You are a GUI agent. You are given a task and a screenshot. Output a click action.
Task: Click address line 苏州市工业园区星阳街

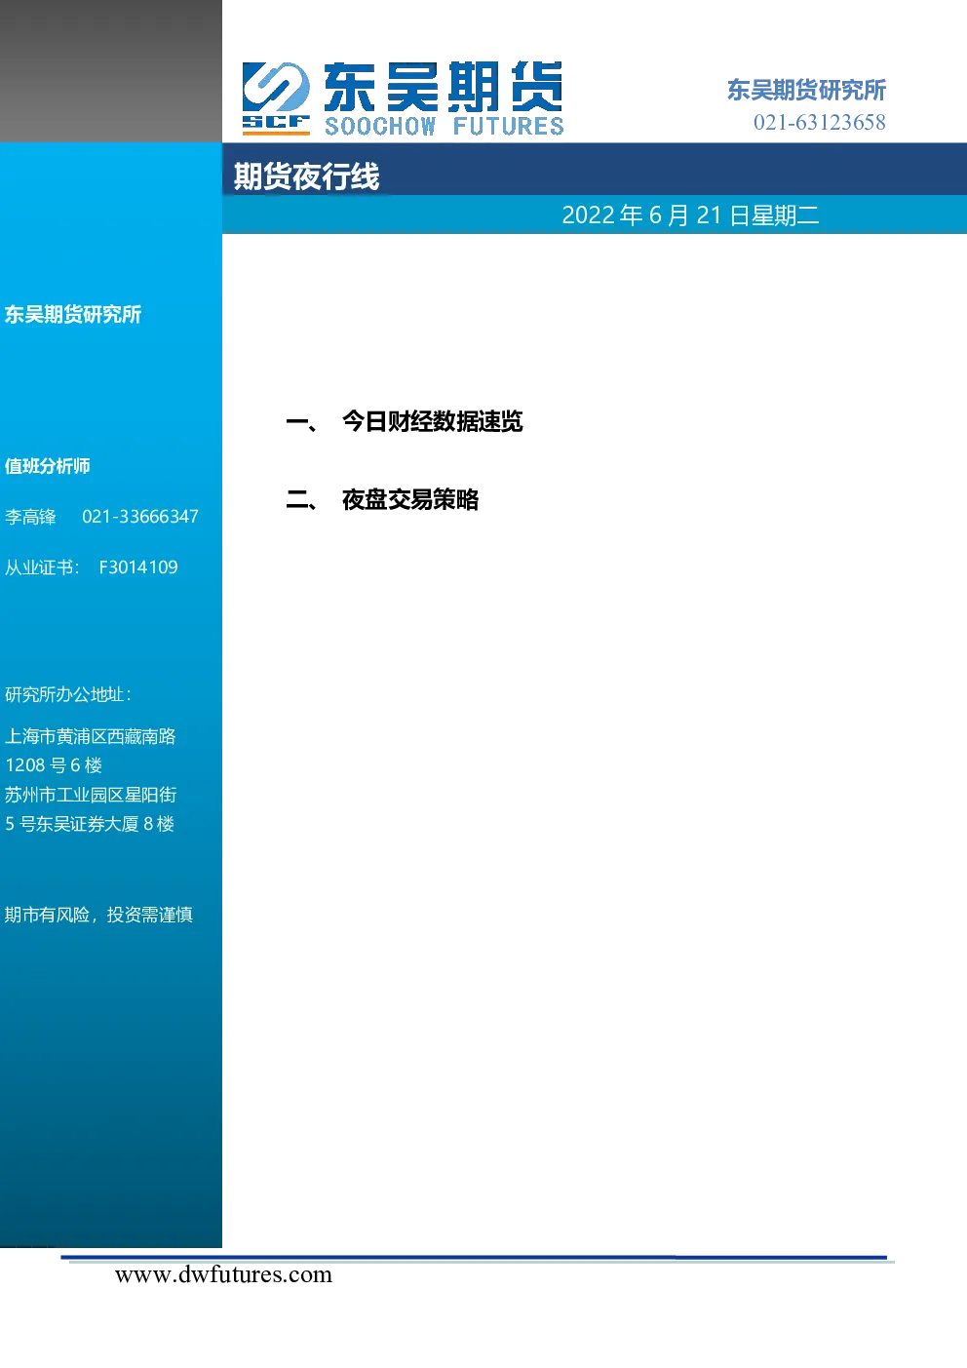(91, 795)
